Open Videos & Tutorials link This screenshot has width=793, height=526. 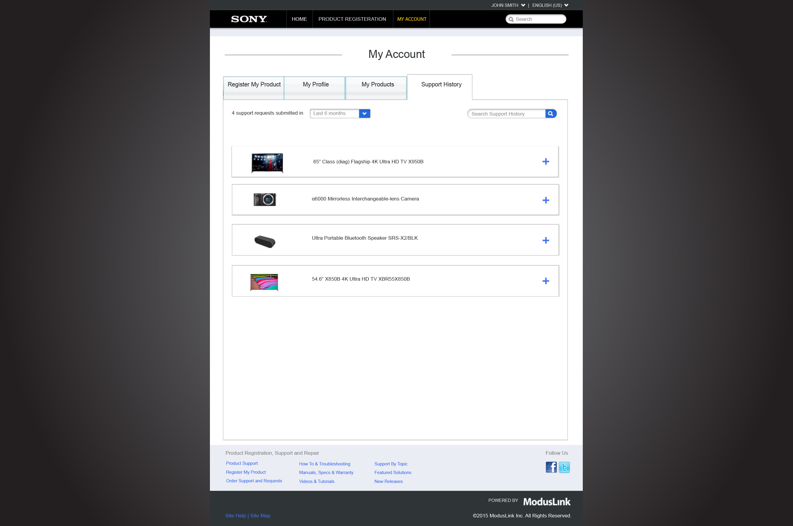(317, 481)
